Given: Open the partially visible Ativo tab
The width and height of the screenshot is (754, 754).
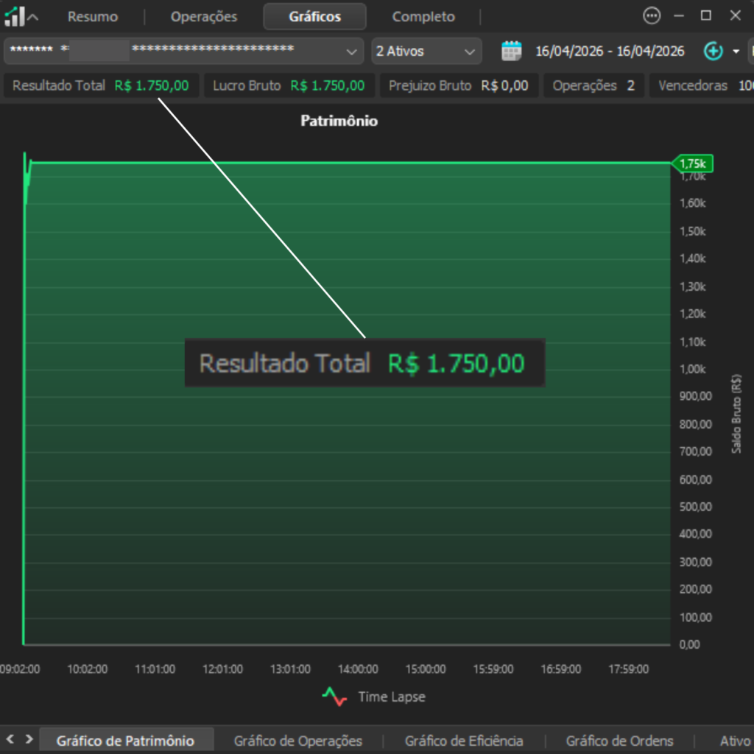Looking at the screenshot, I should tap(736, 741).
